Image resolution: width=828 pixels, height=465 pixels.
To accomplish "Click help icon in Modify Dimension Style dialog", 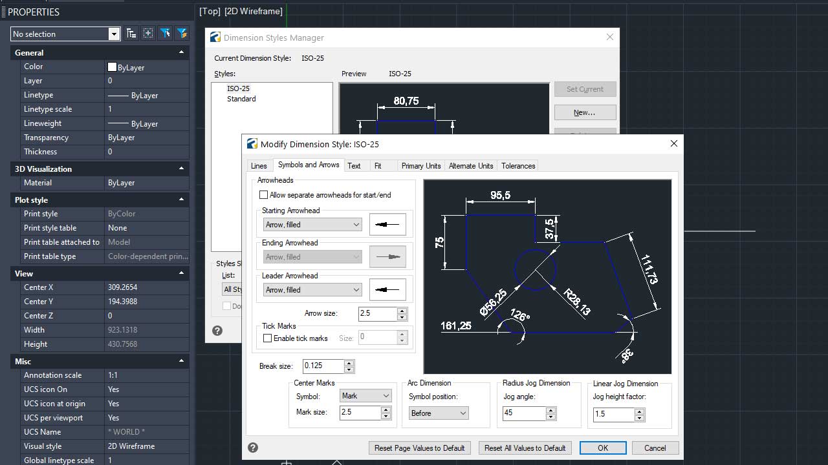I will coord(253,448).
